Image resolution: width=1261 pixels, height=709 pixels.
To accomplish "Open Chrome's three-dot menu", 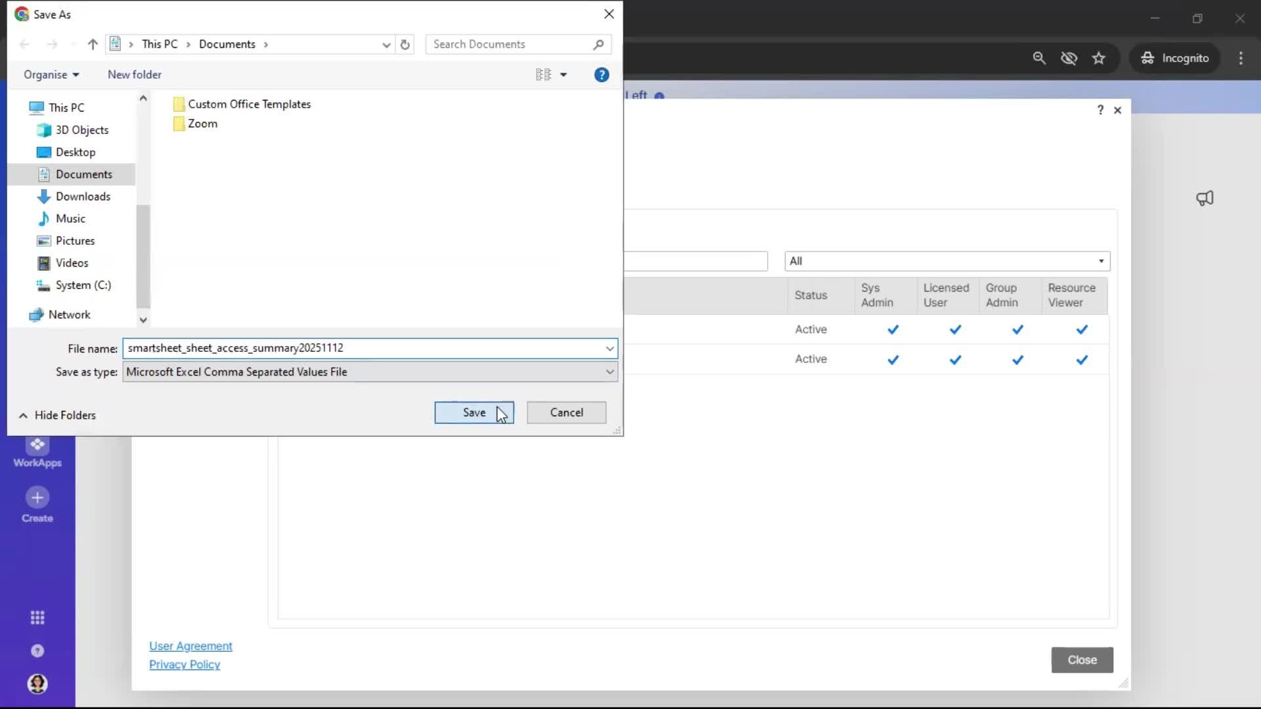I will (1241, 58).
